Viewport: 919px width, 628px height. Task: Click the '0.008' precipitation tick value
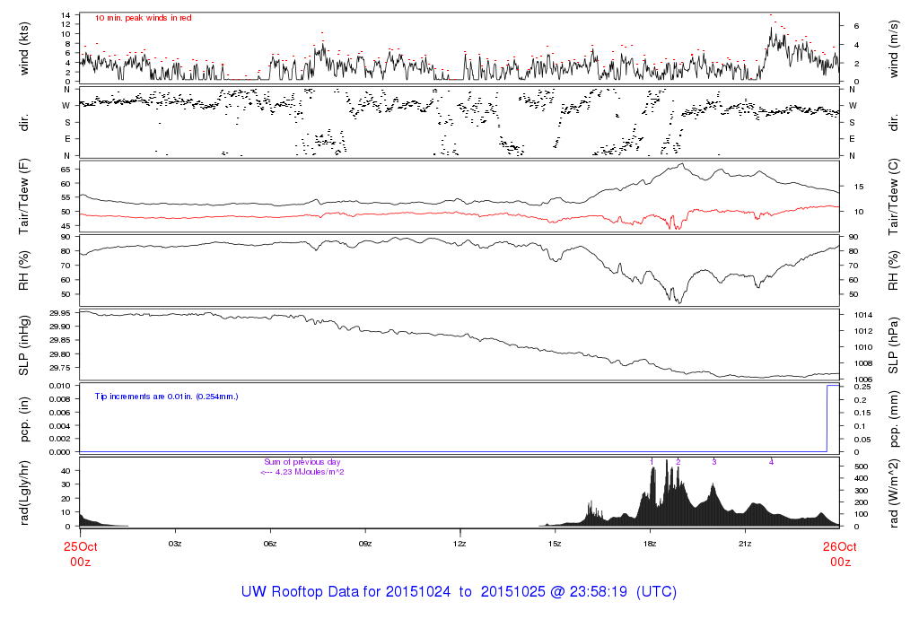[60, 399]
